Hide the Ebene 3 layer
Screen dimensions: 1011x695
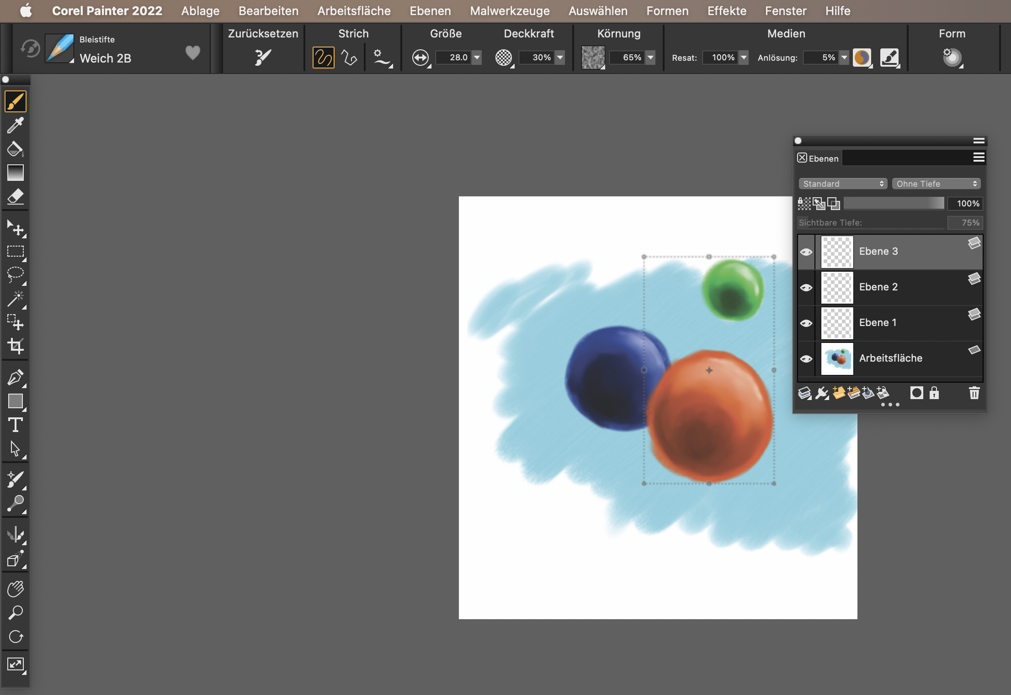point(806,252)
